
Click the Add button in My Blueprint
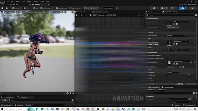point(4,100)
